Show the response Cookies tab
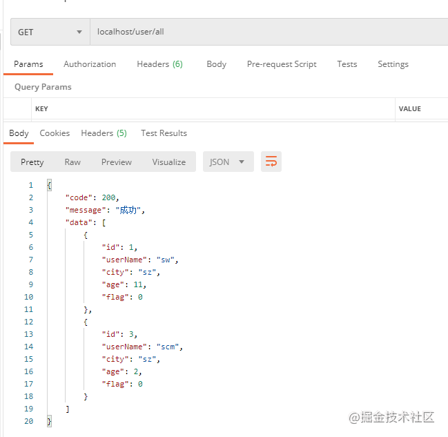The width and height of the screenshot is (448, 437). 55,133
